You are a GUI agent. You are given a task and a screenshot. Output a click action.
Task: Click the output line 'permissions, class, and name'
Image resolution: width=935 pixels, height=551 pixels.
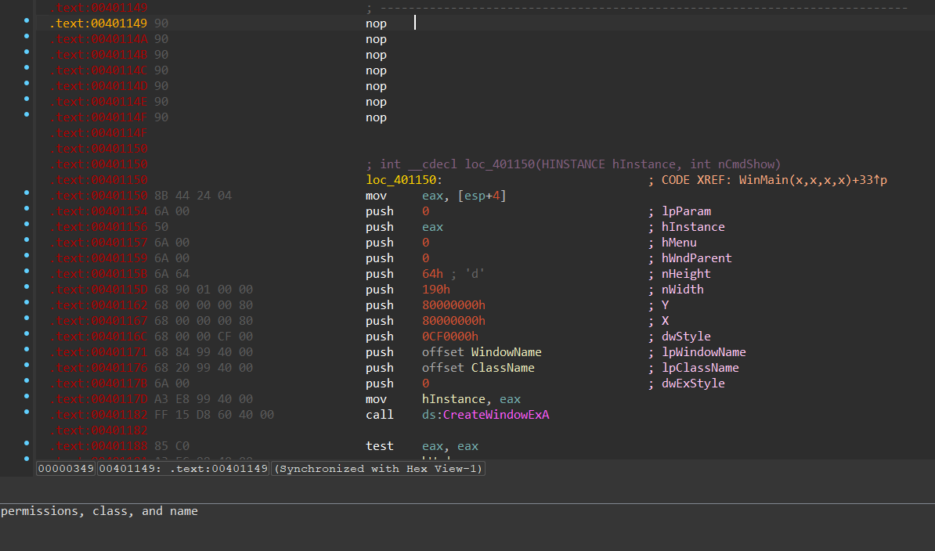tap(99, 511)
